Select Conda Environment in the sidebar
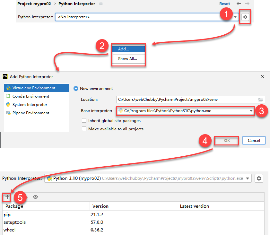270x235 pixels. (x=37, y=96)
